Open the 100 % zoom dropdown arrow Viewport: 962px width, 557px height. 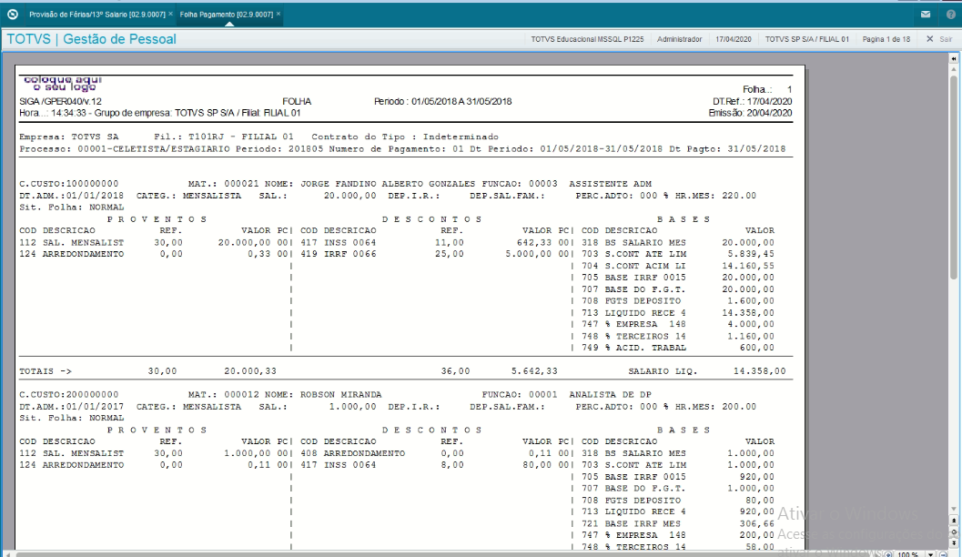click(931, 554)
